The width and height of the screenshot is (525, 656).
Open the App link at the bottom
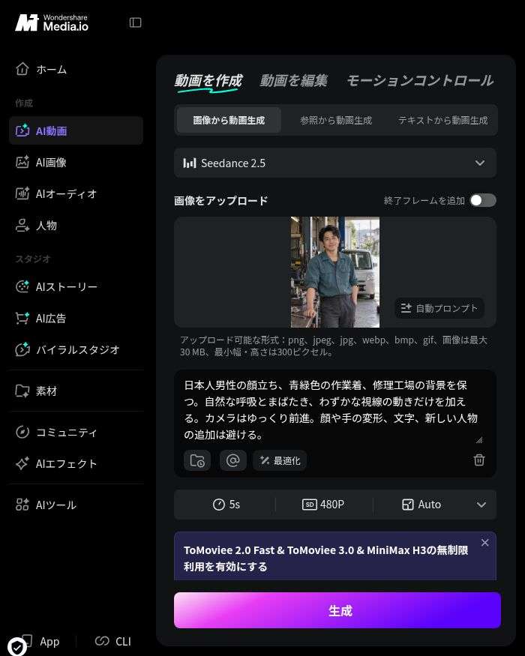click(41, 641)
